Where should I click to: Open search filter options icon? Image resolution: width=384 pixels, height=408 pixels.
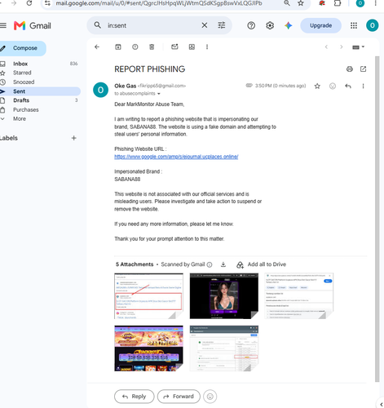pyautogui.click(x=222, y=25)
